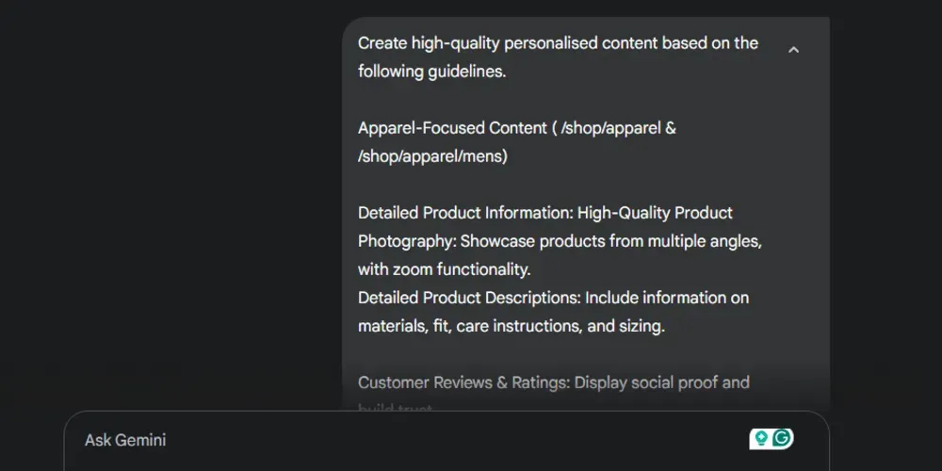Click the Grammarly lightbulb suggestions icon
This screenshot has height=471, width=942.
pyautogui.click(x=761, y=439)
